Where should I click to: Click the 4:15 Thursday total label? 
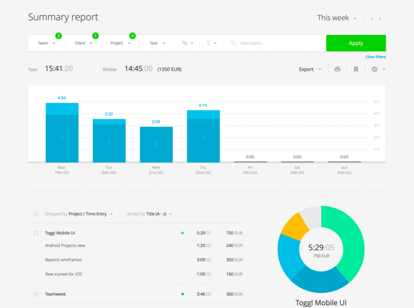tap(203, 105)
